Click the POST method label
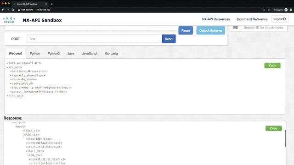 (x=15, y=39)
